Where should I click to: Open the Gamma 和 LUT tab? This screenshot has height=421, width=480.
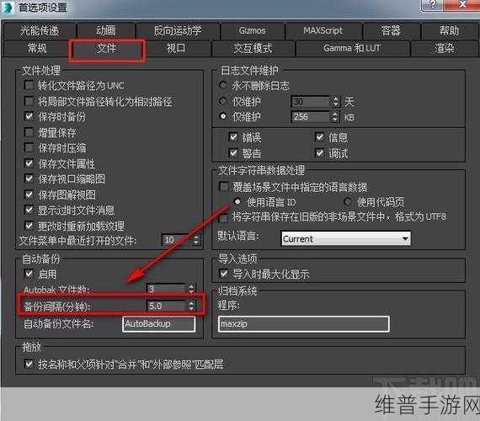pos(352,48)
